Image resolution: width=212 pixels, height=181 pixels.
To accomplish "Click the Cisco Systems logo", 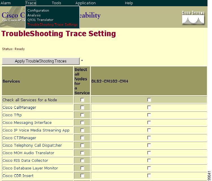I will pyautogui.click(x=193, y=18).
